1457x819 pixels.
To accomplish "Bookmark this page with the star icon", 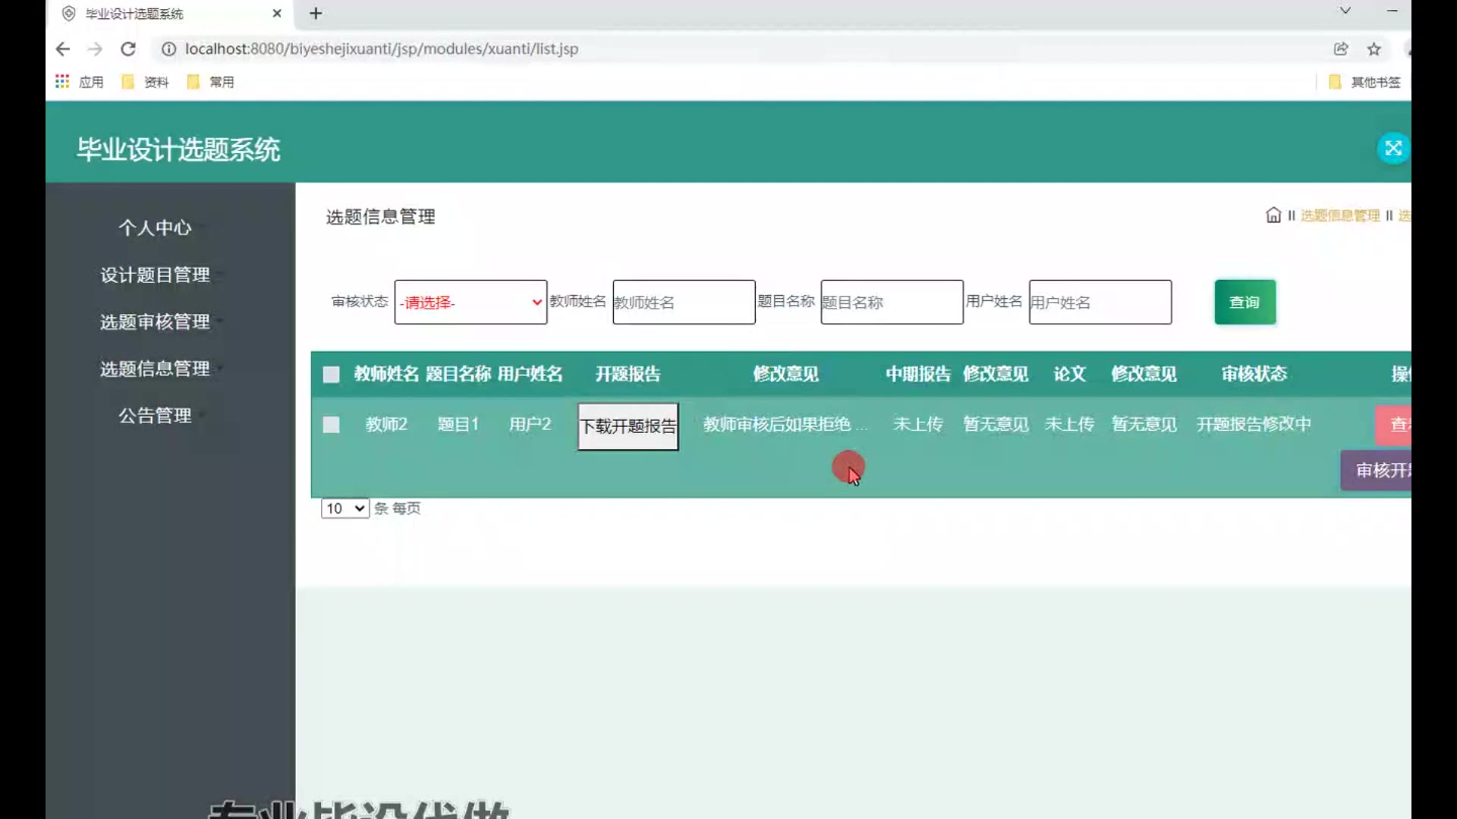I will point(1374,49).
